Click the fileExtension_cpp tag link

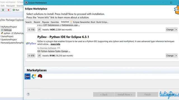pyautogui.click(x=70, y=25)
